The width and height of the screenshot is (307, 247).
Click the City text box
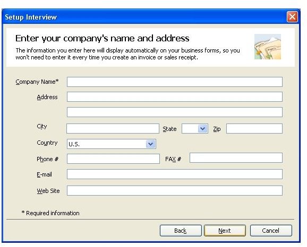(x=113, y=129)
